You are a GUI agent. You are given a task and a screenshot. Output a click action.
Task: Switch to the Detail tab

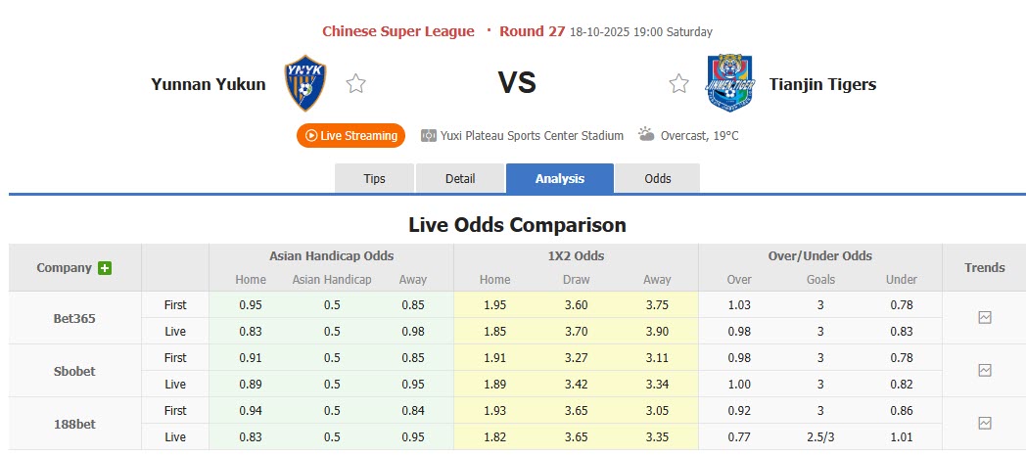(x=460, y=178)
